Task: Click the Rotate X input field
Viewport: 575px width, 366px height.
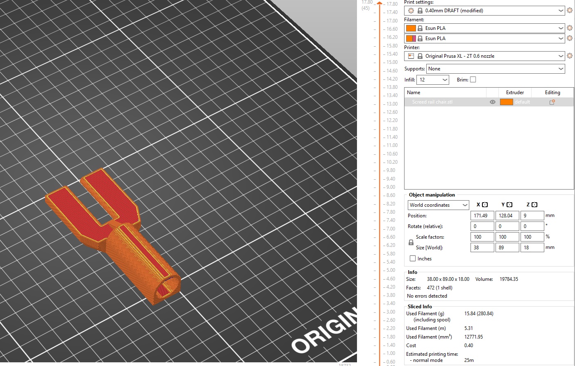Action: (x=482, y=226)
